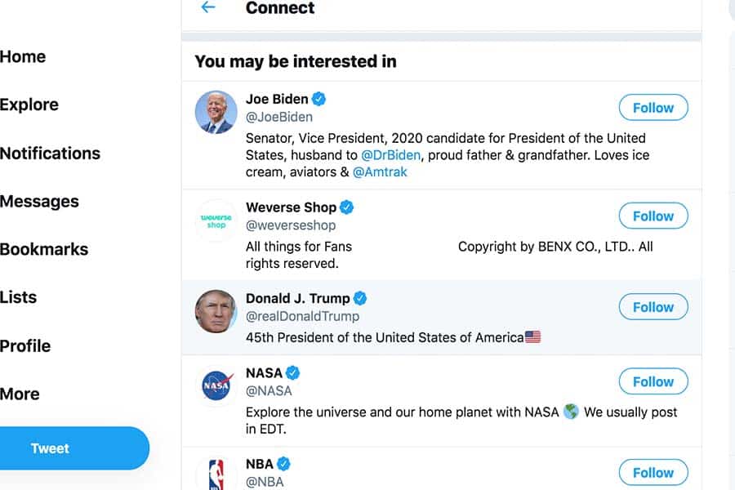
Task: Click the verified badge next to NASA
Action: point(292,372)
